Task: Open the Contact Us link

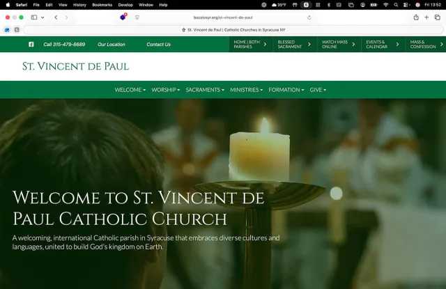Action: click(159, 45)
